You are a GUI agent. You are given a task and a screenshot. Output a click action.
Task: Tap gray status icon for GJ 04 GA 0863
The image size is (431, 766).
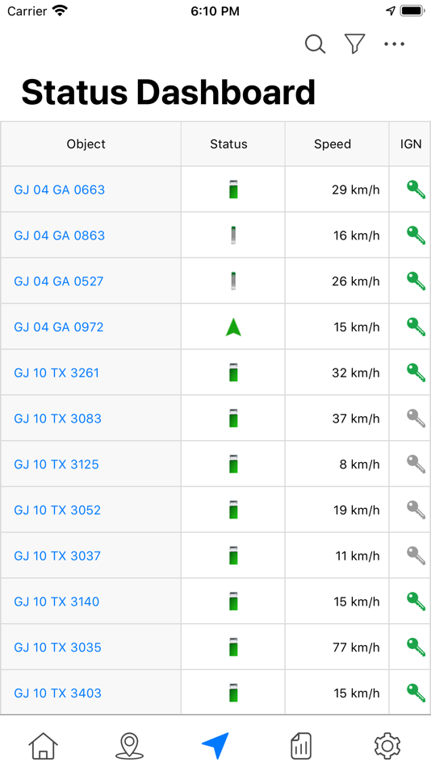[233, 235]
